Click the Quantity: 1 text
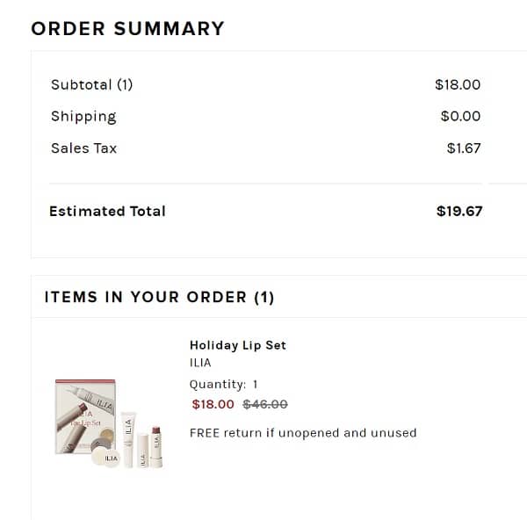Image resolution: width=527 pixels, height=527 pixels. 224,384
